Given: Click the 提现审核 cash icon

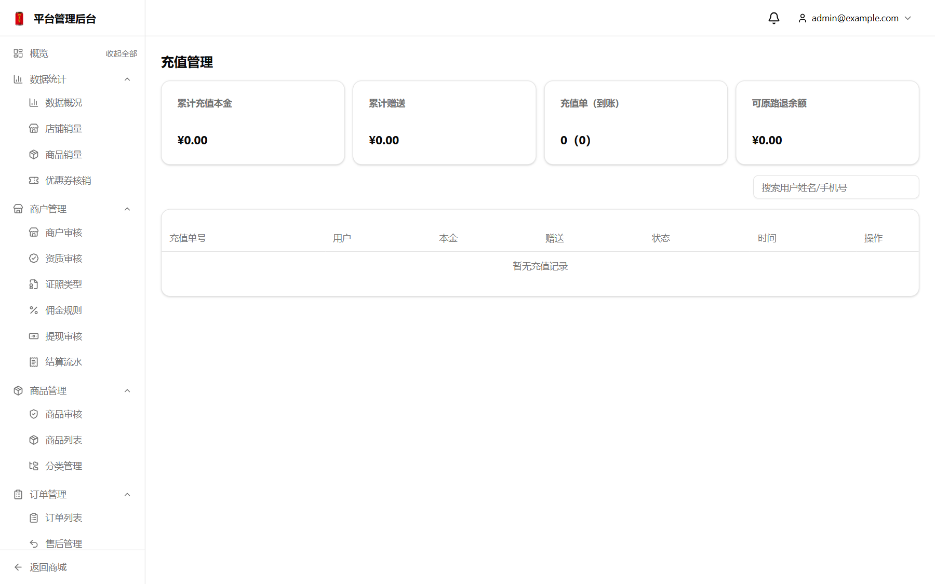Looking at the screenshot, I should point(34,336).
